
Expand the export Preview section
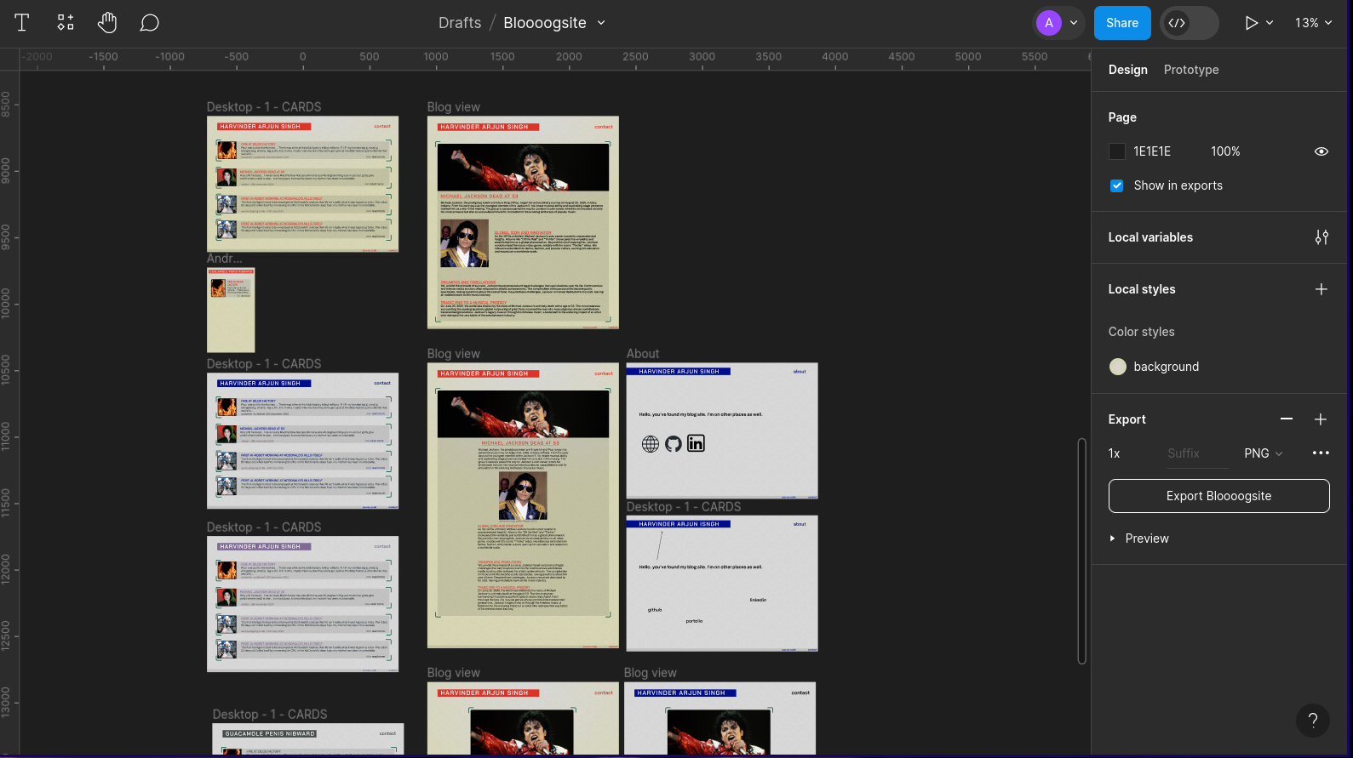coord(1113,539)
